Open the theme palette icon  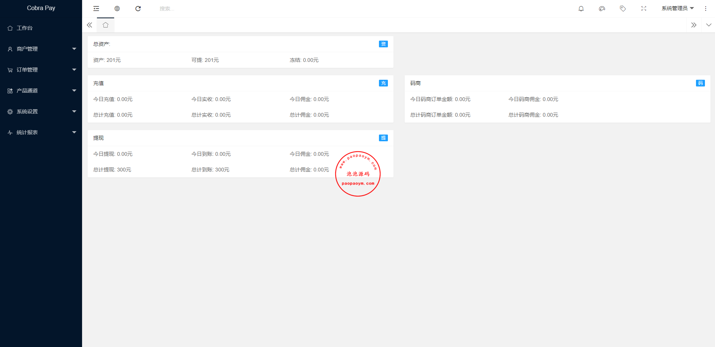click(x=602, y=9)
